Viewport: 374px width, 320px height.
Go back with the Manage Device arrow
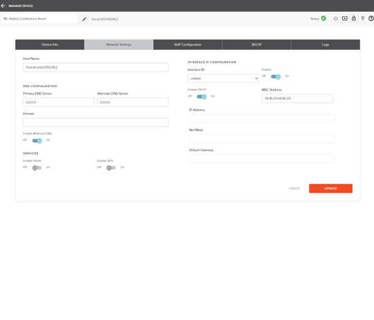coord(3,5)
